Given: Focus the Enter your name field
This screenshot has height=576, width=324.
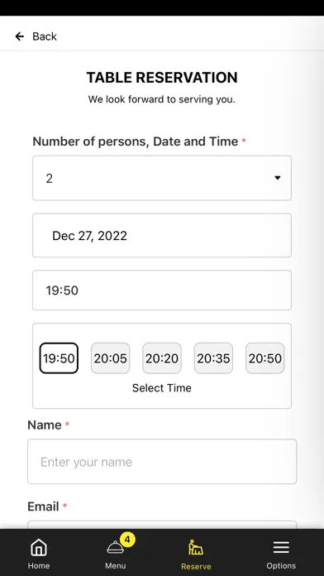Looking at the screenshot, I should pyautogui.click(x=162, y=462).
